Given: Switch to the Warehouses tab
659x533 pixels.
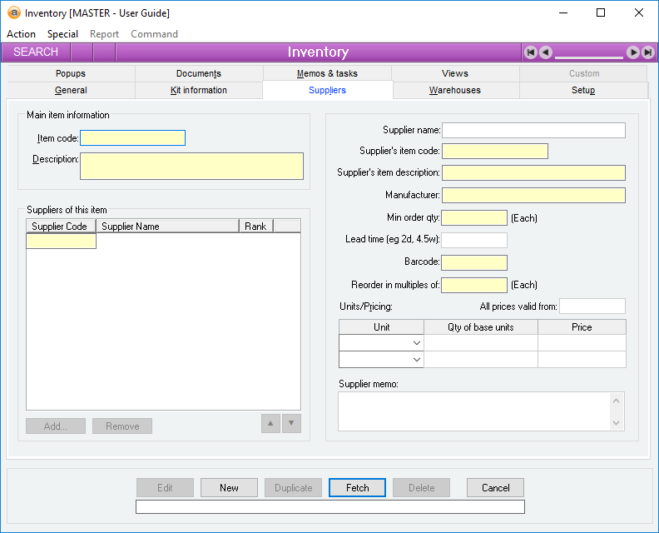Looking at the screenshot, I should pos(455,90).
